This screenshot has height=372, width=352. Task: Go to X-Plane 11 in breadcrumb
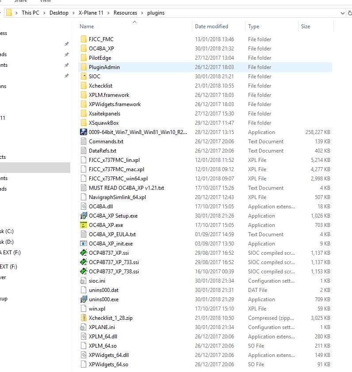(91, 12)
